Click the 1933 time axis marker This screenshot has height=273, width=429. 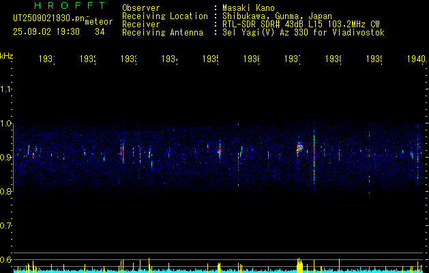pyautogui.click(x=129, y=59)
